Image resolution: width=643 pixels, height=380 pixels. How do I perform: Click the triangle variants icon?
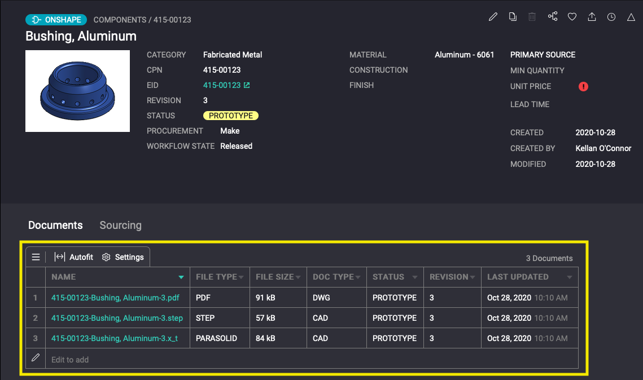click(x=631, y=17)
